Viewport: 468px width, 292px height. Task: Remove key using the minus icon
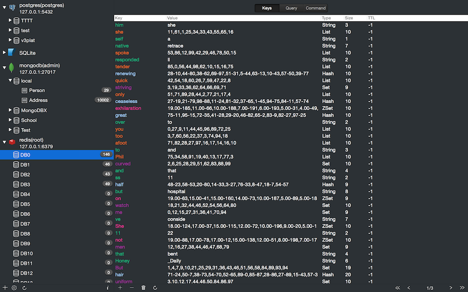click(132, 288)
